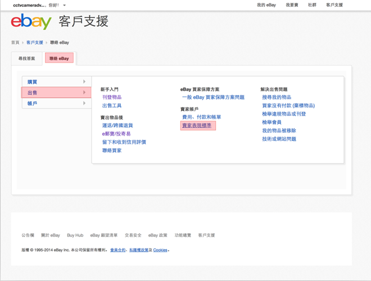Click the 賣家表現標準 link
Viewport: 371px width, 281px height.
(197, 126)
